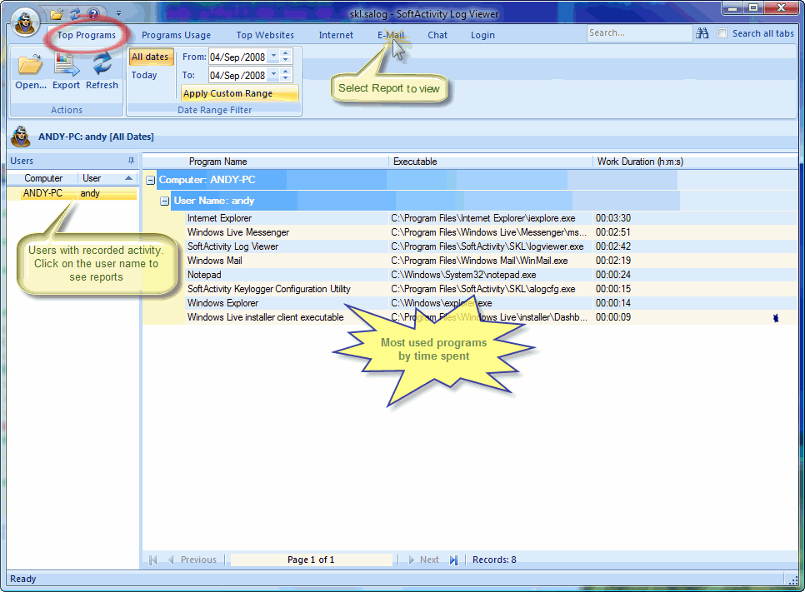Click the binoculars search icon
The height and width of the screenshot is (592, 805).
point(702,33)
